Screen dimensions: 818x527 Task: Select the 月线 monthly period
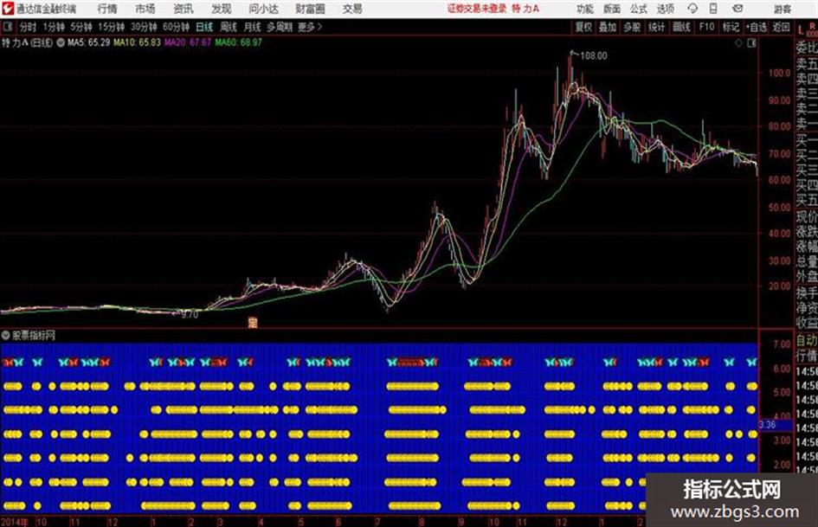253,27
